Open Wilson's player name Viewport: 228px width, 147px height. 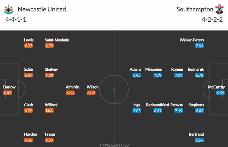click(x=92, y=87)
